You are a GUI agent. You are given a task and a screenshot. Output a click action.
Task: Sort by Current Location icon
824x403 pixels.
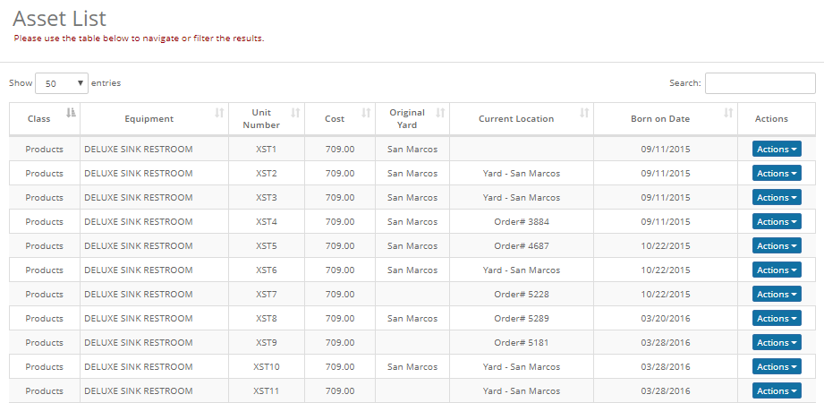[584, 112]
